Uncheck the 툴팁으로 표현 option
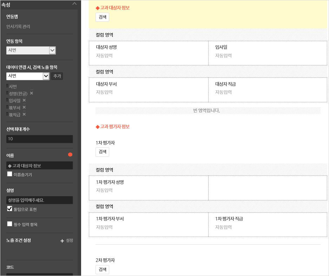This screenshot has width=329, height=276. pos(9,209)
